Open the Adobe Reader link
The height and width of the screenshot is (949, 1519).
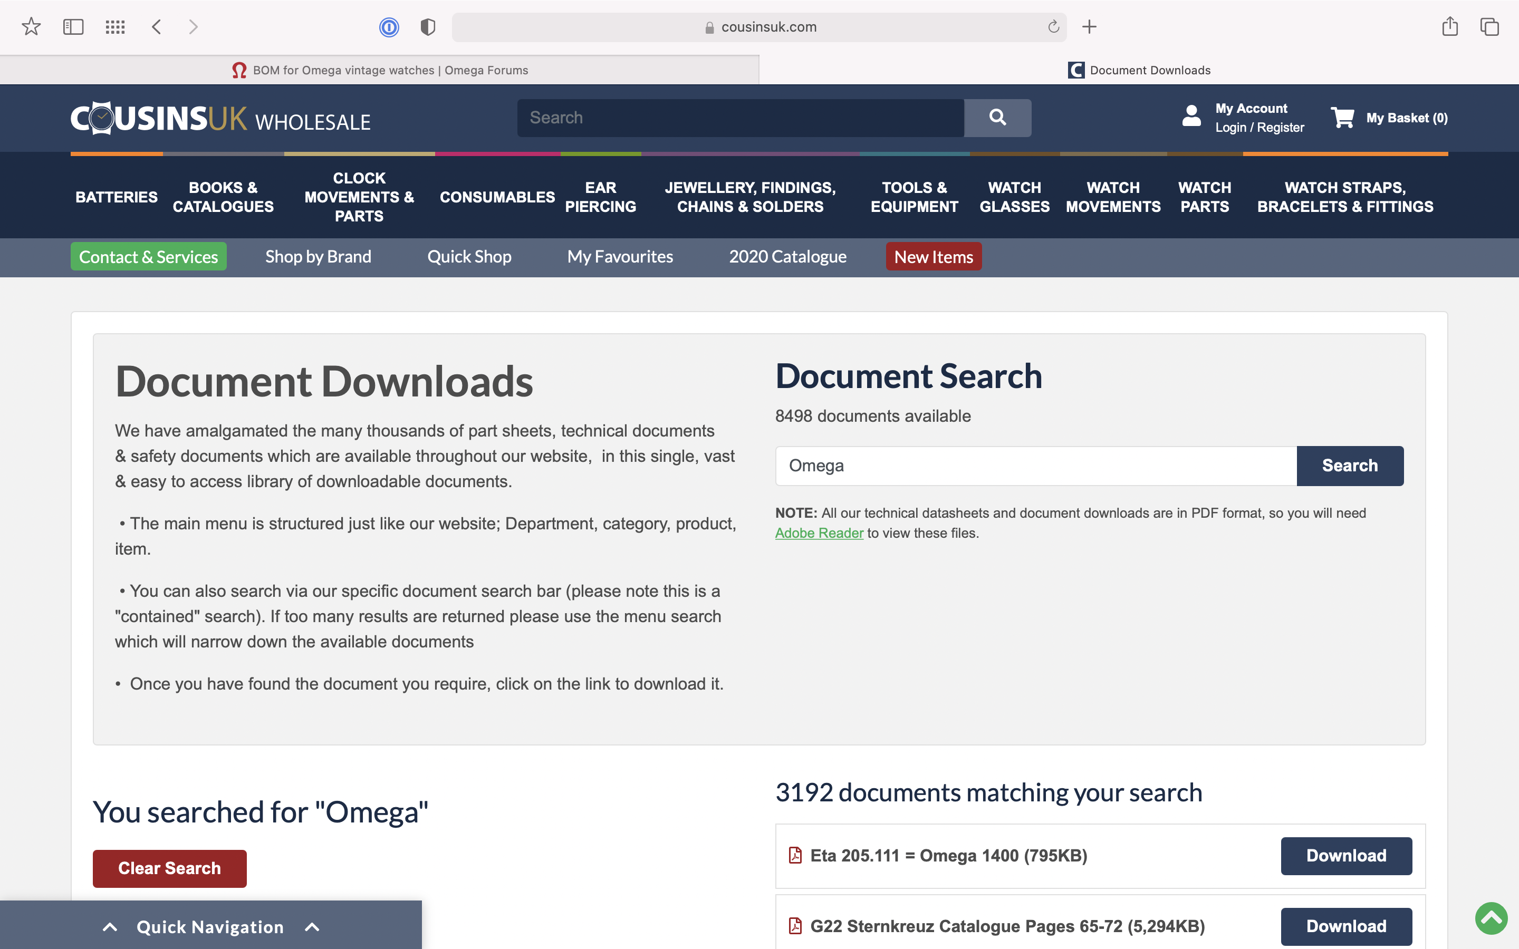819,533
